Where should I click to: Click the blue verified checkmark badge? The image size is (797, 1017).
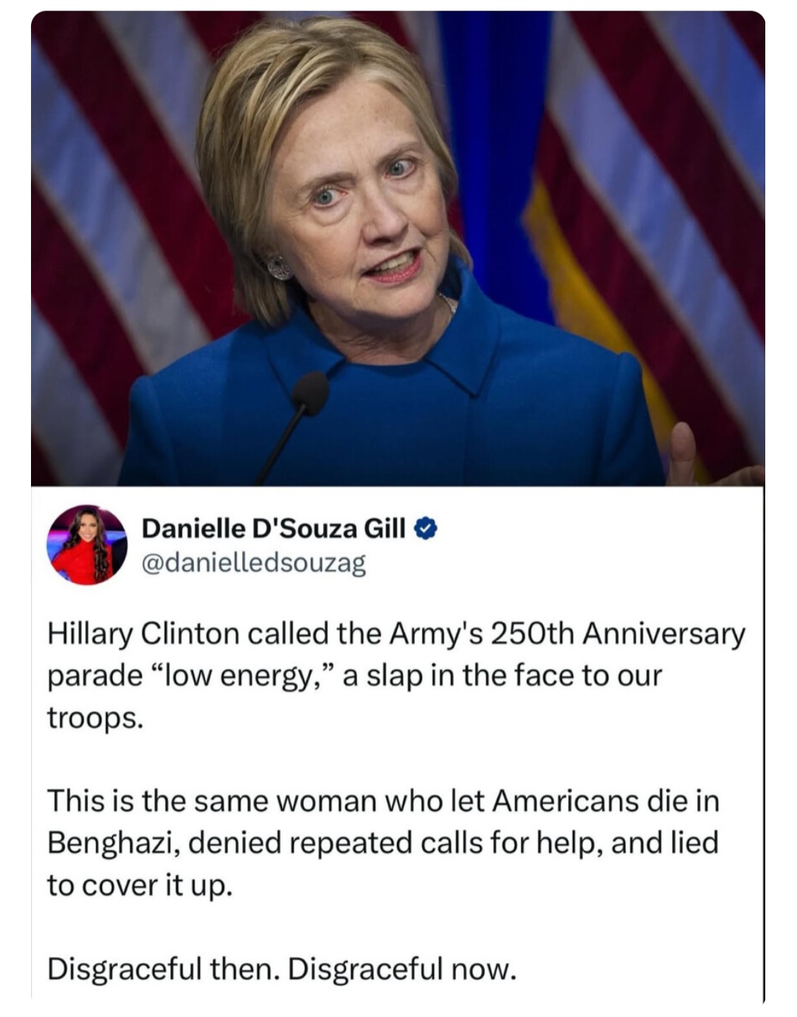427,529
